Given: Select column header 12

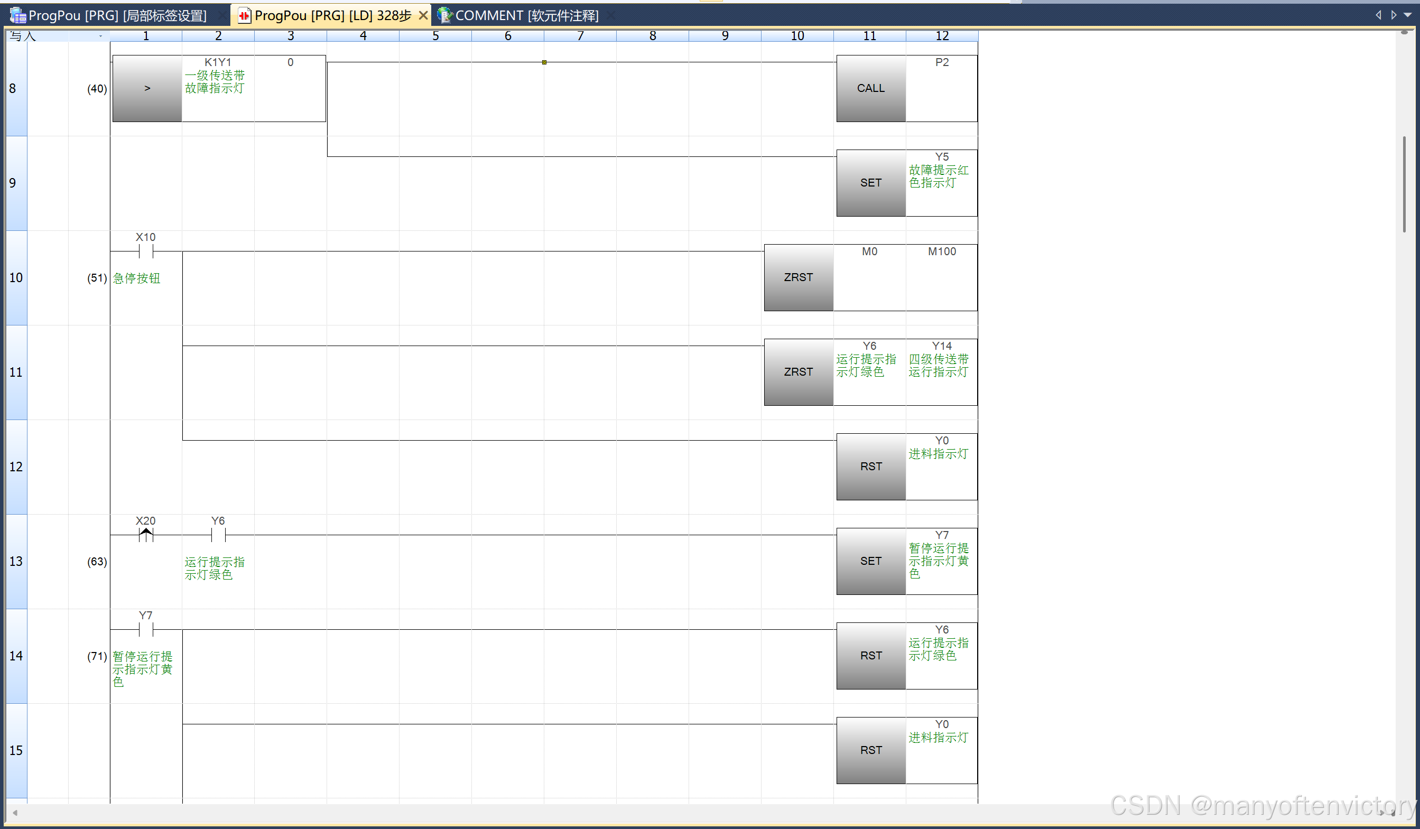Looking at the screenshot, I should point(942,36).
